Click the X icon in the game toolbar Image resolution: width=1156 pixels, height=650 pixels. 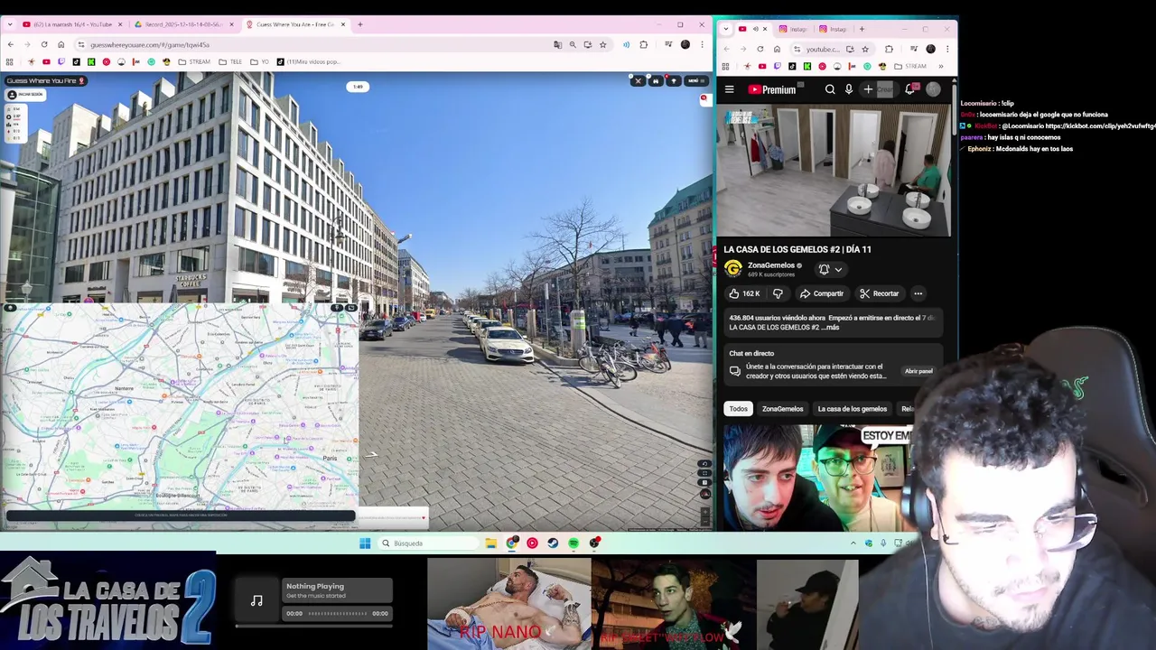click(x=638, y=80)
